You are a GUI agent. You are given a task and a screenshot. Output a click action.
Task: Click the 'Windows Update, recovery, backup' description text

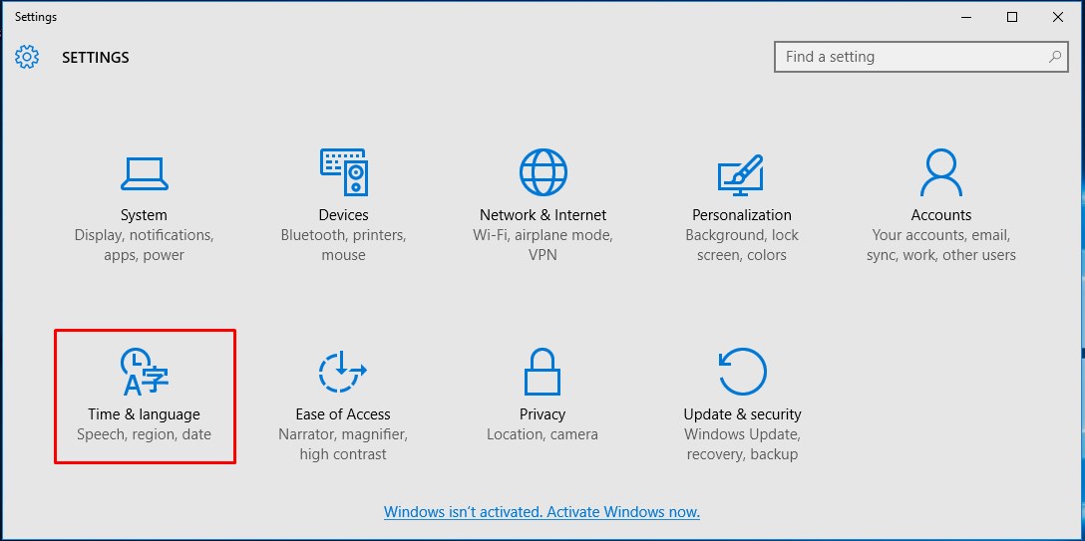pyautogui.click(x=742, y=444)
